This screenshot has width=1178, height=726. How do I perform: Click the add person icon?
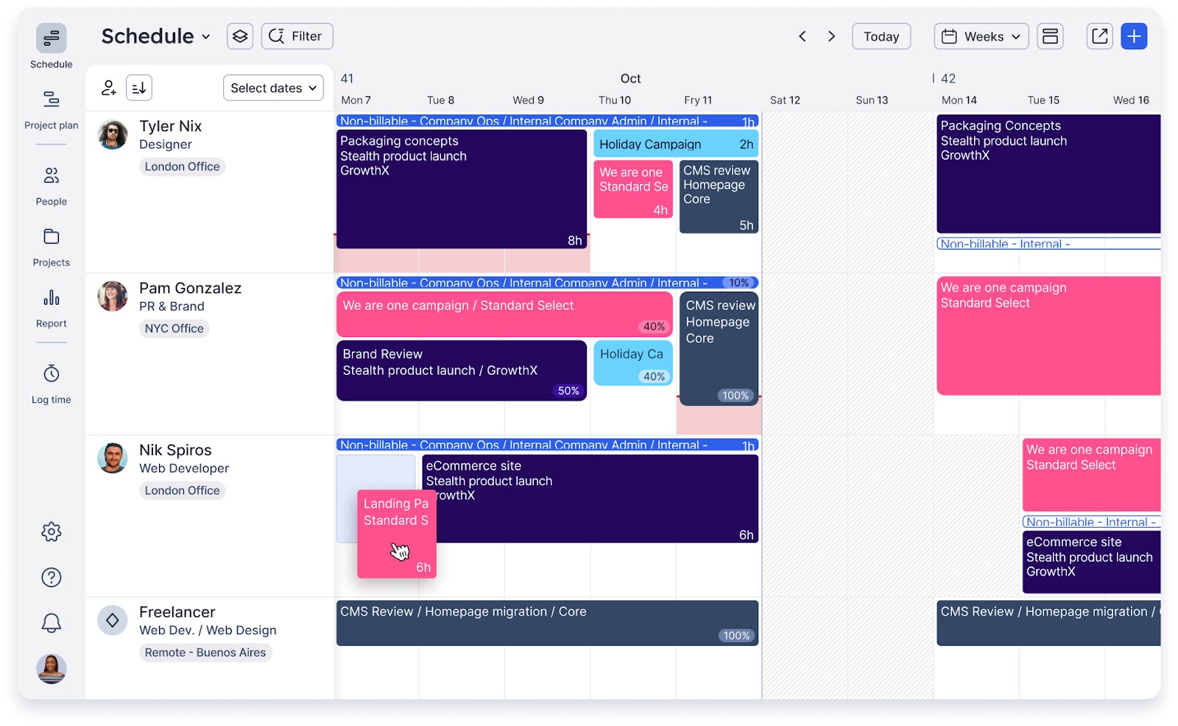tap(109, 88)
